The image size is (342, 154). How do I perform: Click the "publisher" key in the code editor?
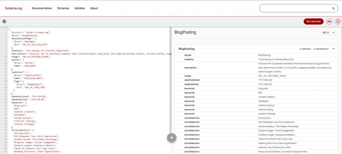pyautogui.click(x=17, y=72)
